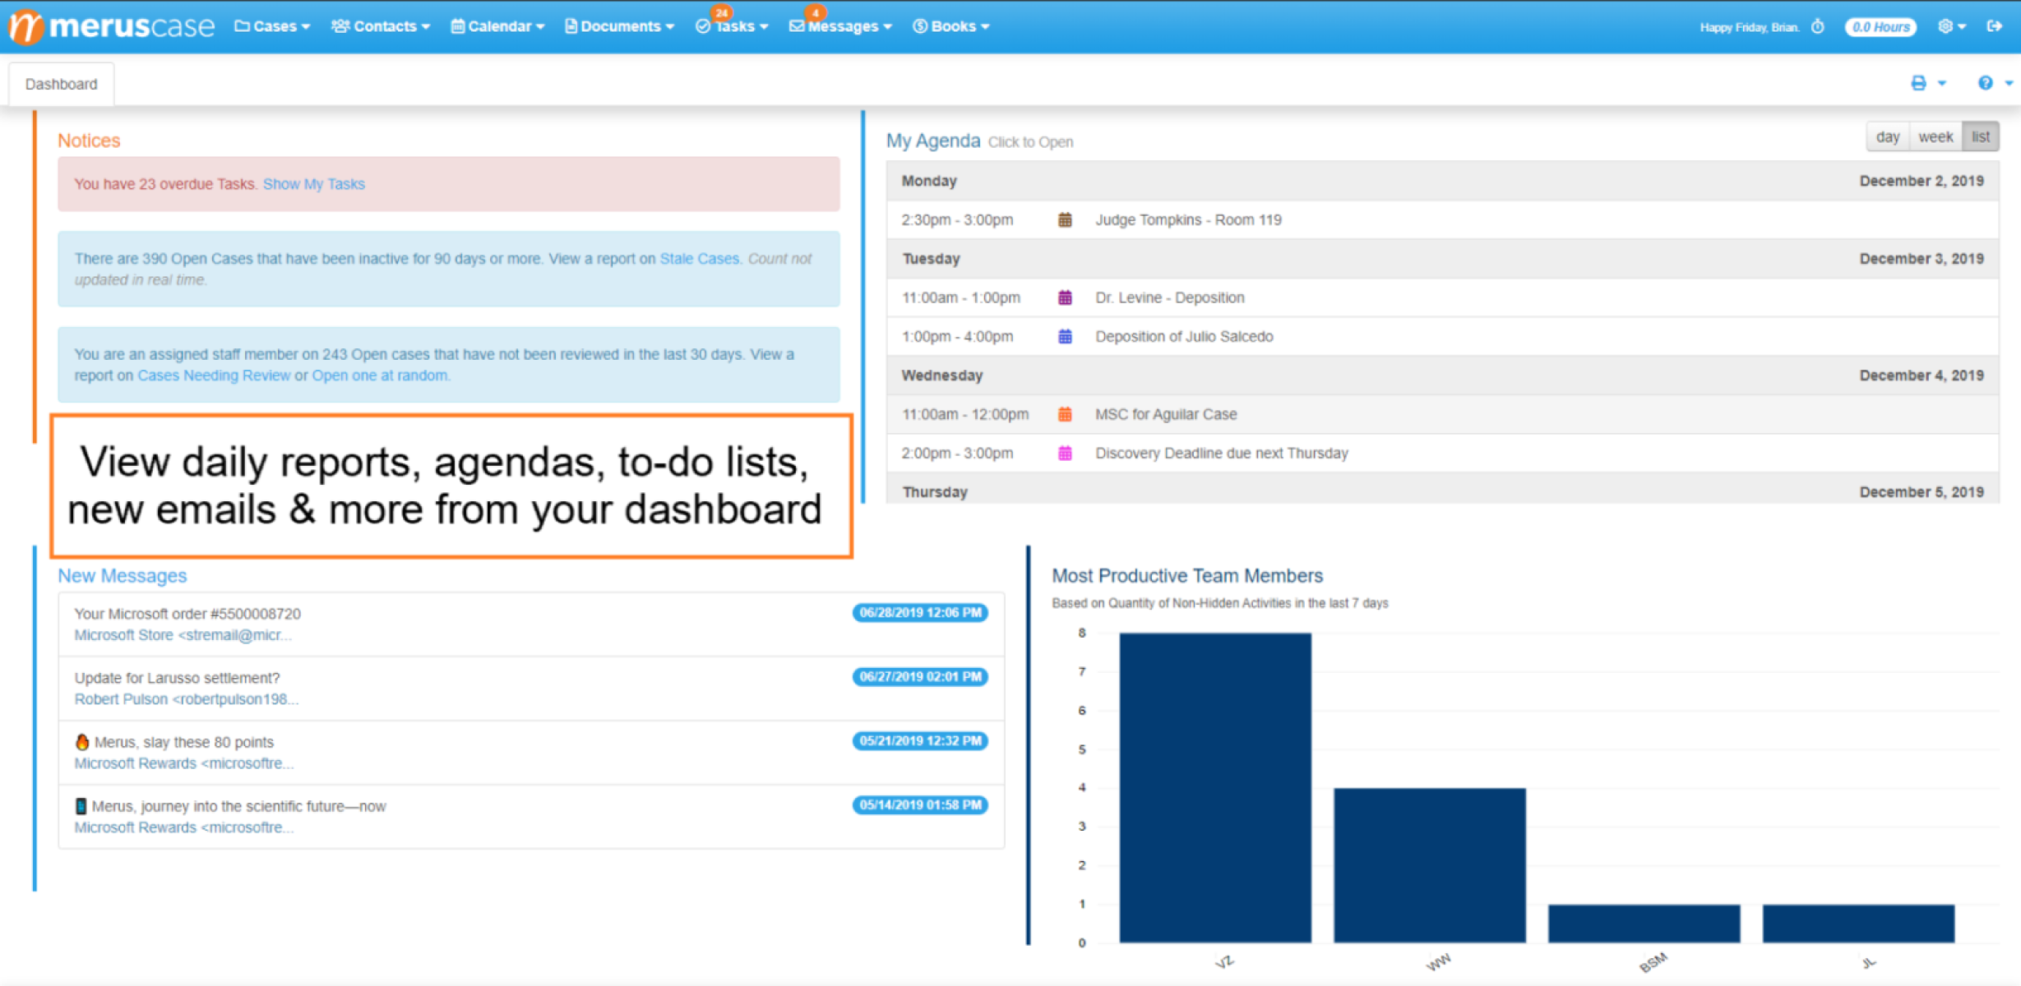The width and height of the screenshot is (2021, 986).
Task: Click the calendar icon for Deposition of Julio Salcedo
Action: pyautogui.click(x=1065, y=336)
